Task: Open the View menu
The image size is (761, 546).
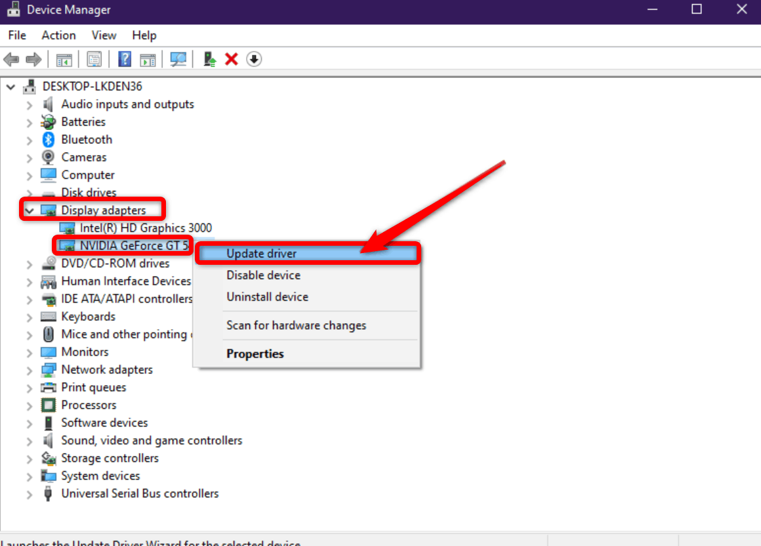Action: click(x=104, y=35)
